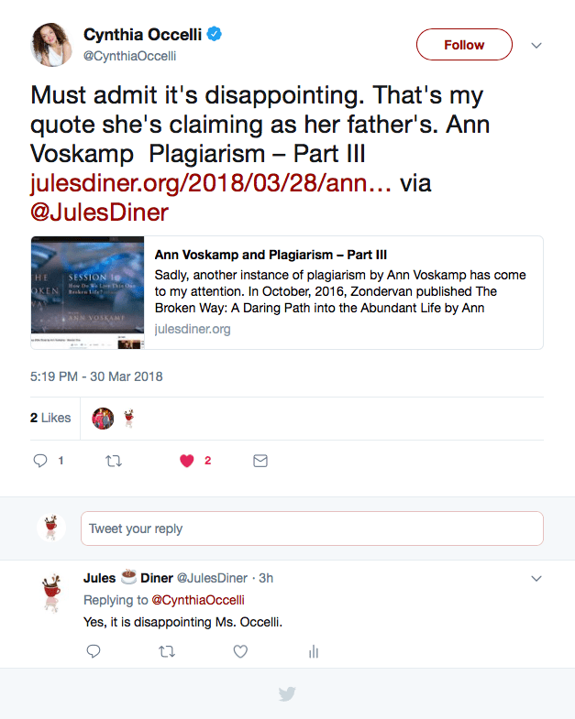Click the envelope direct message icon
Viewport: 575px width, 719px height.
point(260,461)
